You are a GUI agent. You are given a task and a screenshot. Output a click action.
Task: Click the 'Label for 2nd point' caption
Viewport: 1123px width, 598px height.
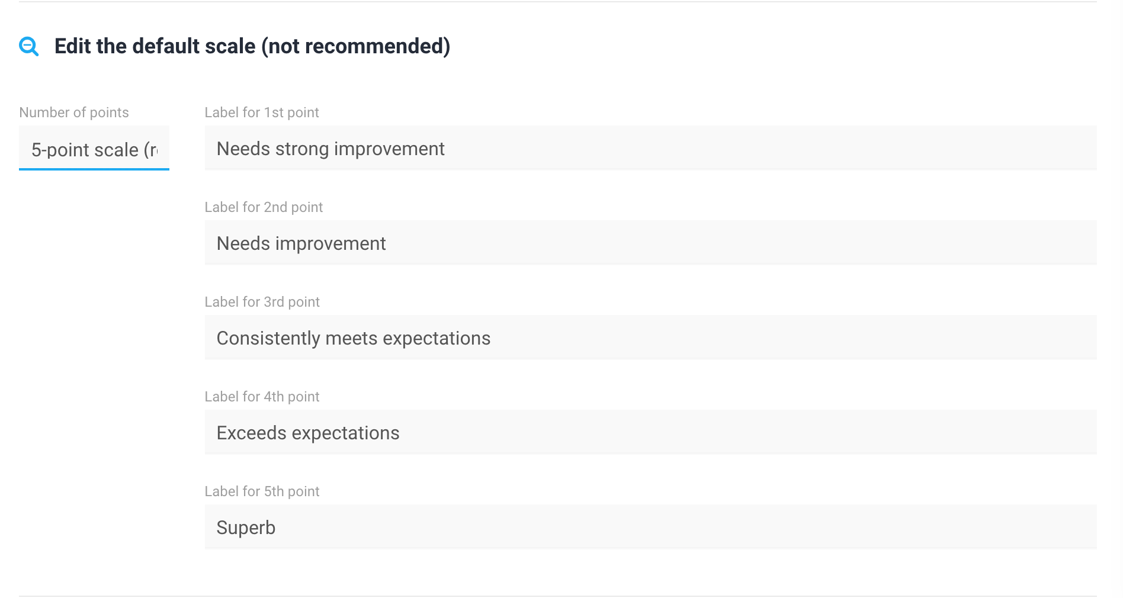click(264, 207)
